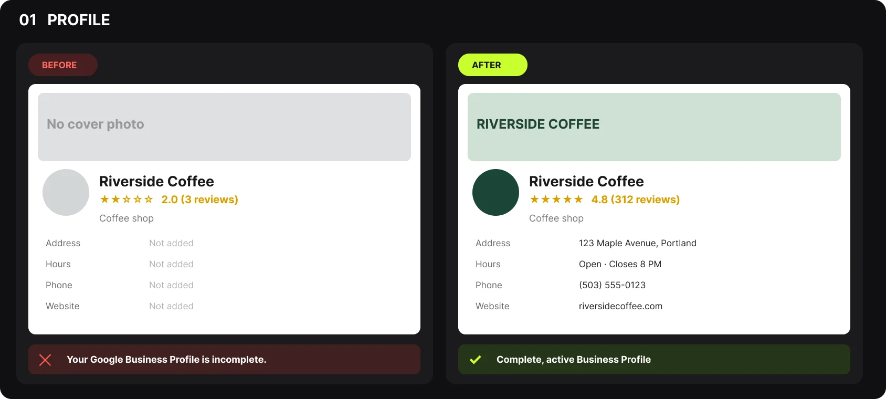Open riversidecoffee.com website link
The image size is (886, 399).
620,306
